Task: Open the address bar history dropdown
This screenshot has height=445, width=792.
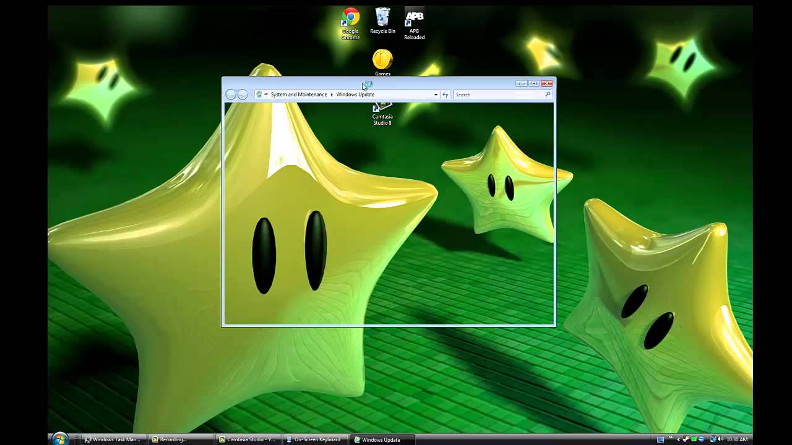Action: click(436, 95)
